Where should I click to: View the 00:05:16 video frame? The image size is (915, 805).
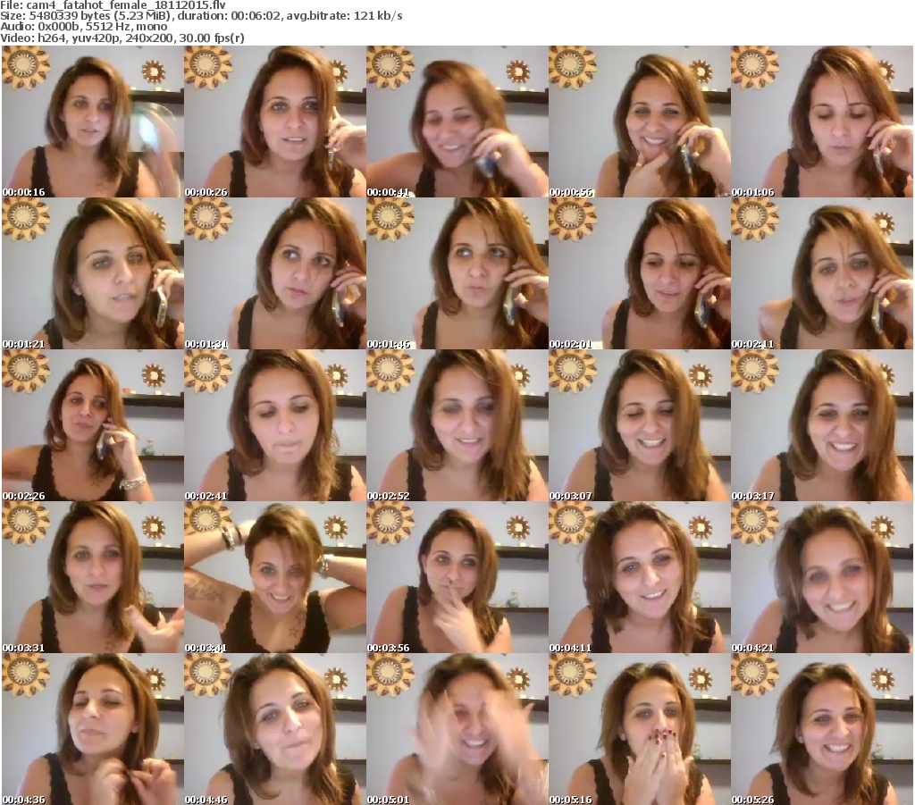coord(640,729)
